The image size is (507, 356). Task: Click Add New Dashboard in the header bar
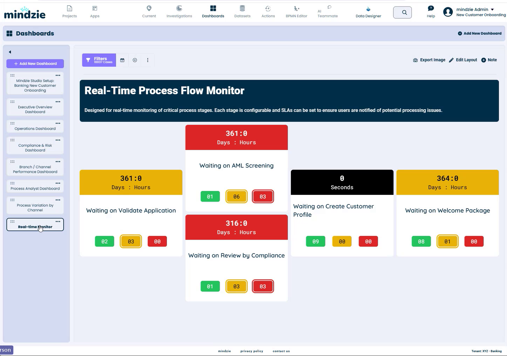(x=480, y=33)
